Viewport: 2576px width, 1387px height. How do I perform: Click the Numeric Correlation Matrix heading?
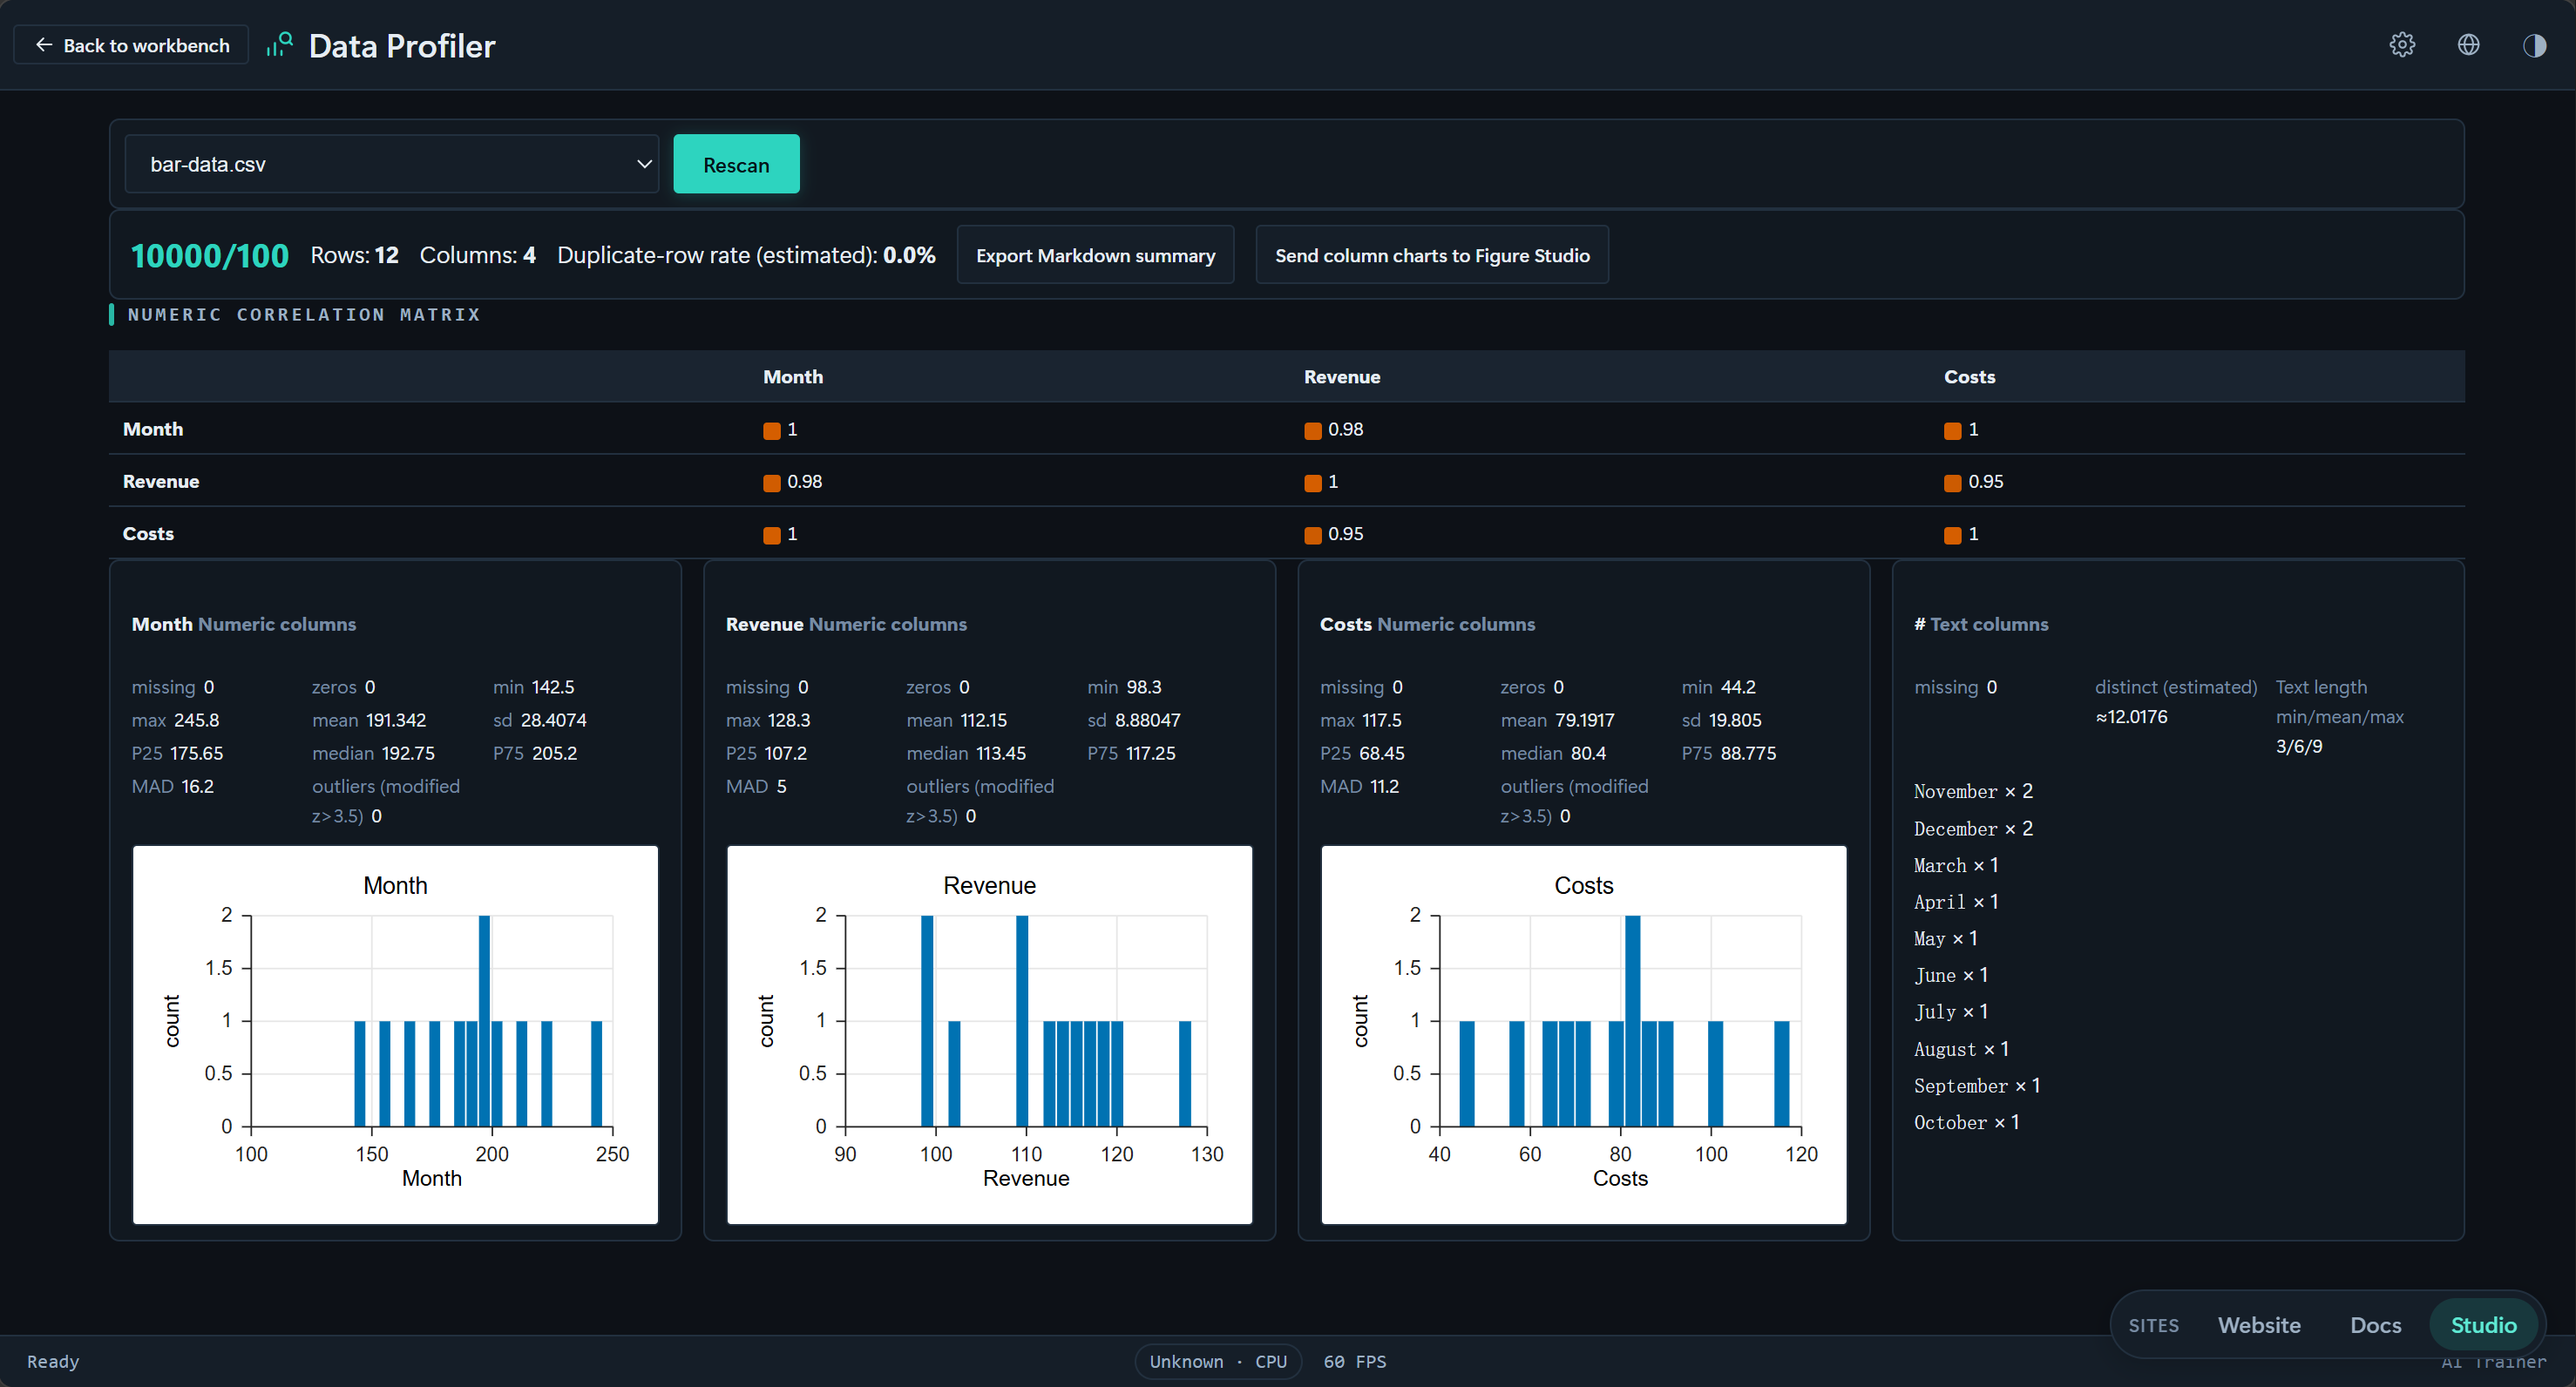(x=304, y=314)
